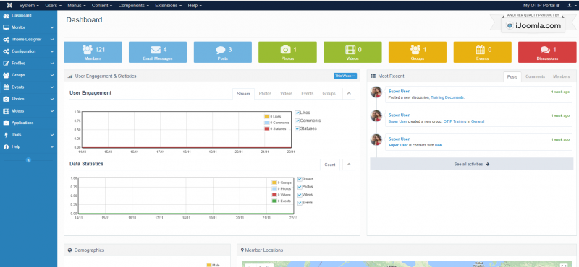This screenshot has width=579, height=267.
Task: Click the Applications briefcase icon
Action: pos(6,123)
